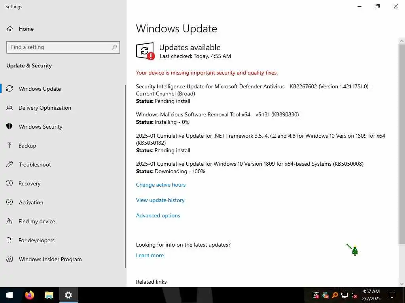This screenshot has height=303, width=405.
Task: Click the Update & Security heading
Action: tap(29, 66)
